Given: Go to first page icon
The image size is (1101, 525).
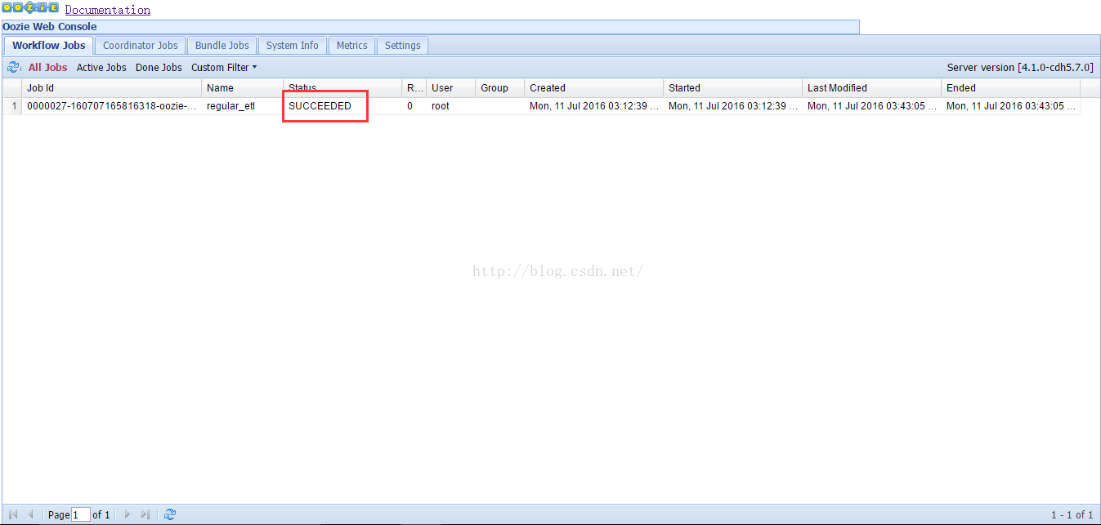Looking at the screenshot, I should (13, 514).
